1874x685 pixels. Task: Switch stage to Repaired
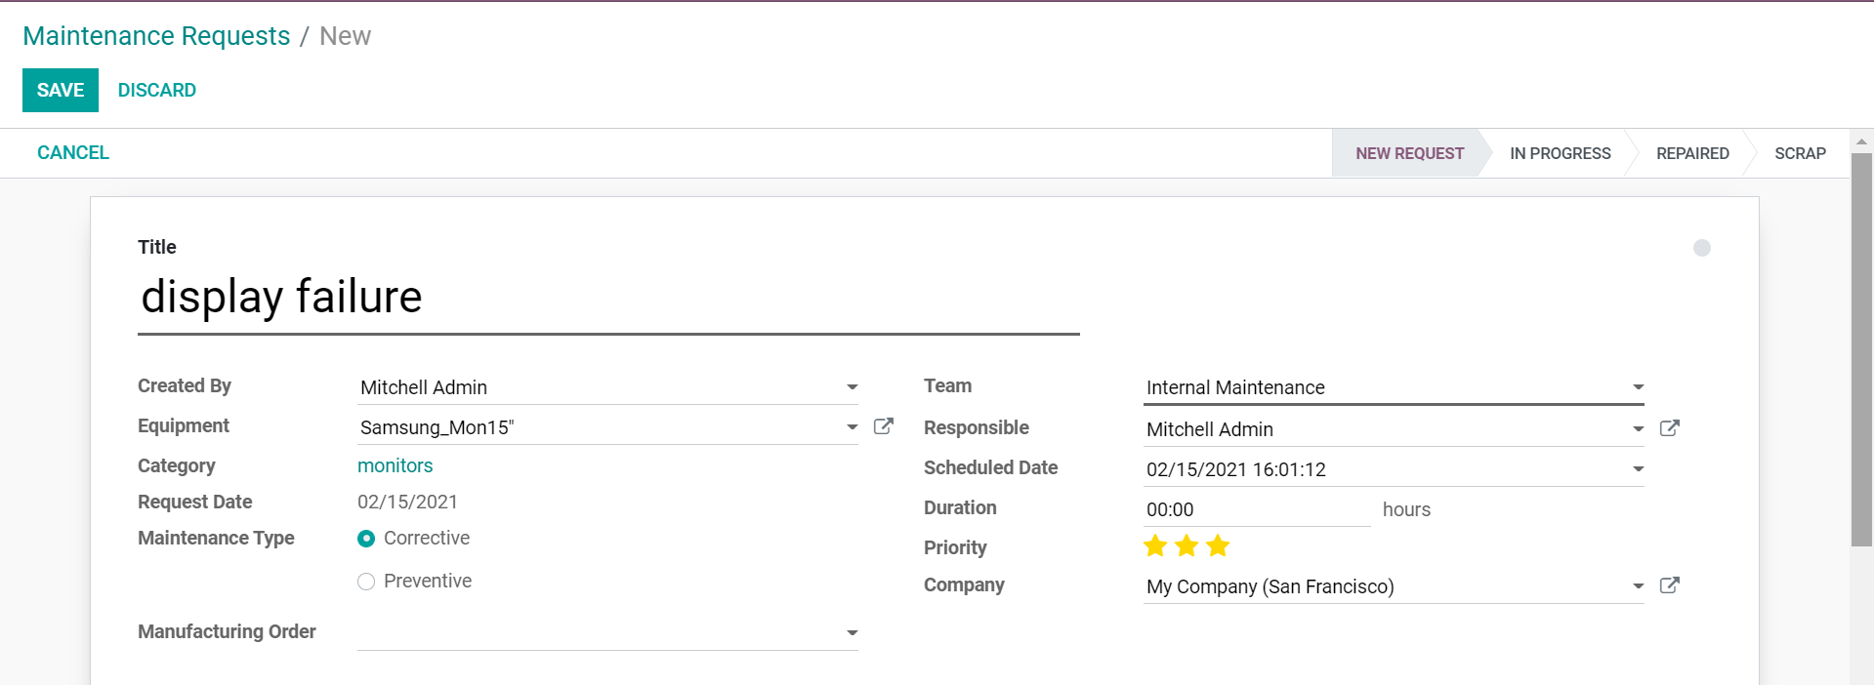tap(1692, 153)
